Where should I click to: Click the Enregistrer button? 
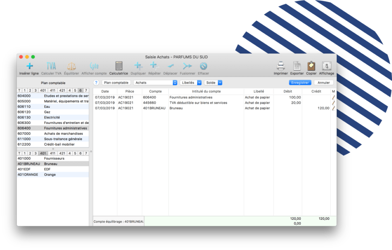pos(300,82)
